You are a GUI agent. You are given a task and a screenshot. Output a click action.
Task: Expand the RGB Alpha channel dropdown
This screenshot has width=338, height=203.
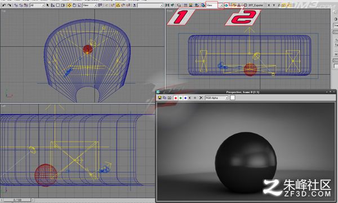(x=216, y=98)
